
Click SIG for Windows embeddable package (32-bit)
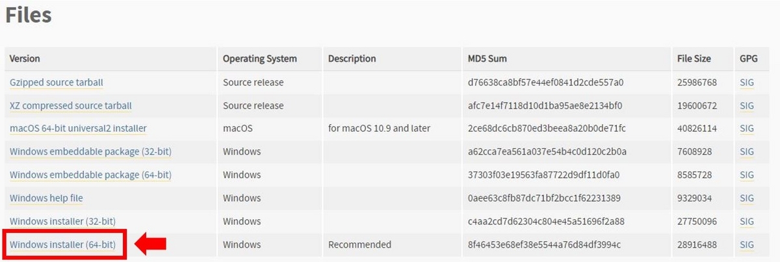[747, 151]
